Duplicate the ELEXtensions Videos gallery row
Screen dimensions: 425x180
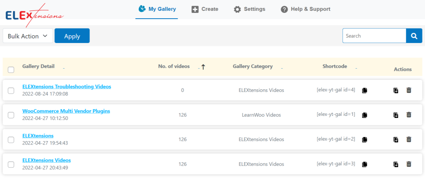pos(396,164)
